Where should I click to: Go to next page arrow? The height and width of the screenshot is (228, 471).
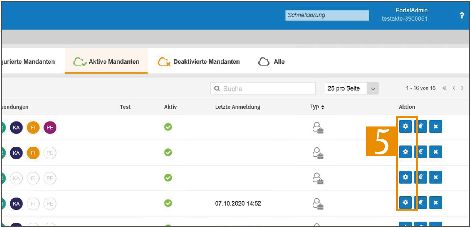click(462, 88)
